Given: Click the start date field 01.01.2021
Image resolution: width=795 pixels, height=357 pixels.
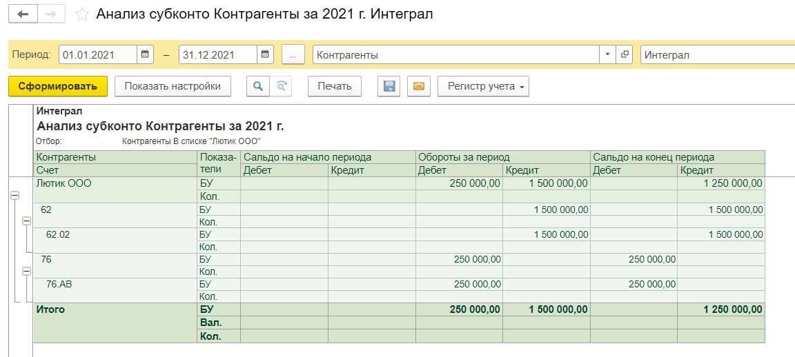Looking at the screenshot, I should (99, 55).
